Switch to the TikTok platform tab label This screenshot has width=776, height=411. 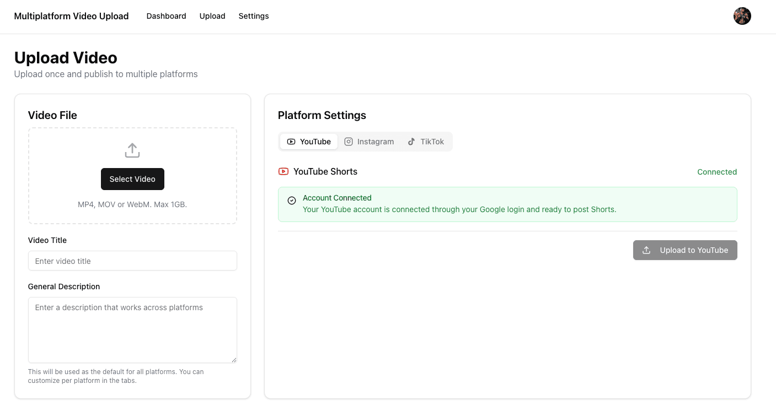(x=432, y=142)
